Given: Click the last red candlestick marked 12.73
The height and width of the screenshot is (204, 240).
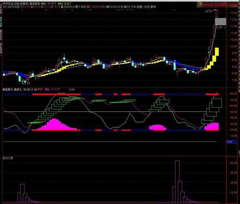Looking at the screenshot, I should [x=217, y=13].
